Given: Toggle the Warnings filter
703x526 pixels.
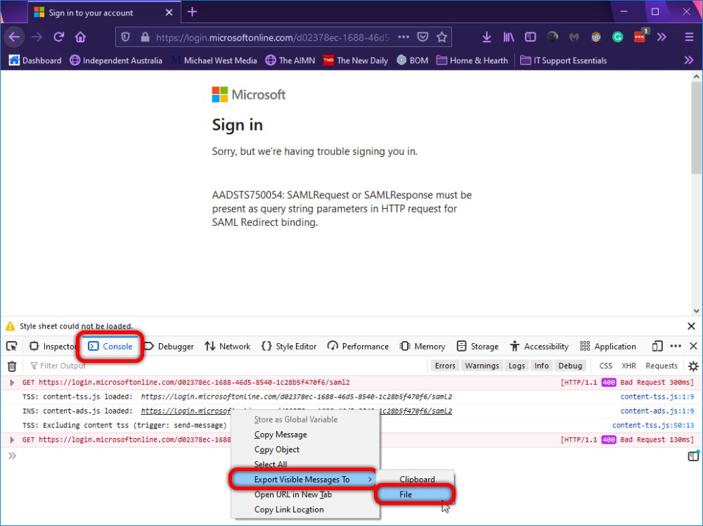Looking at the screenshot, I should tap(482, 366).
